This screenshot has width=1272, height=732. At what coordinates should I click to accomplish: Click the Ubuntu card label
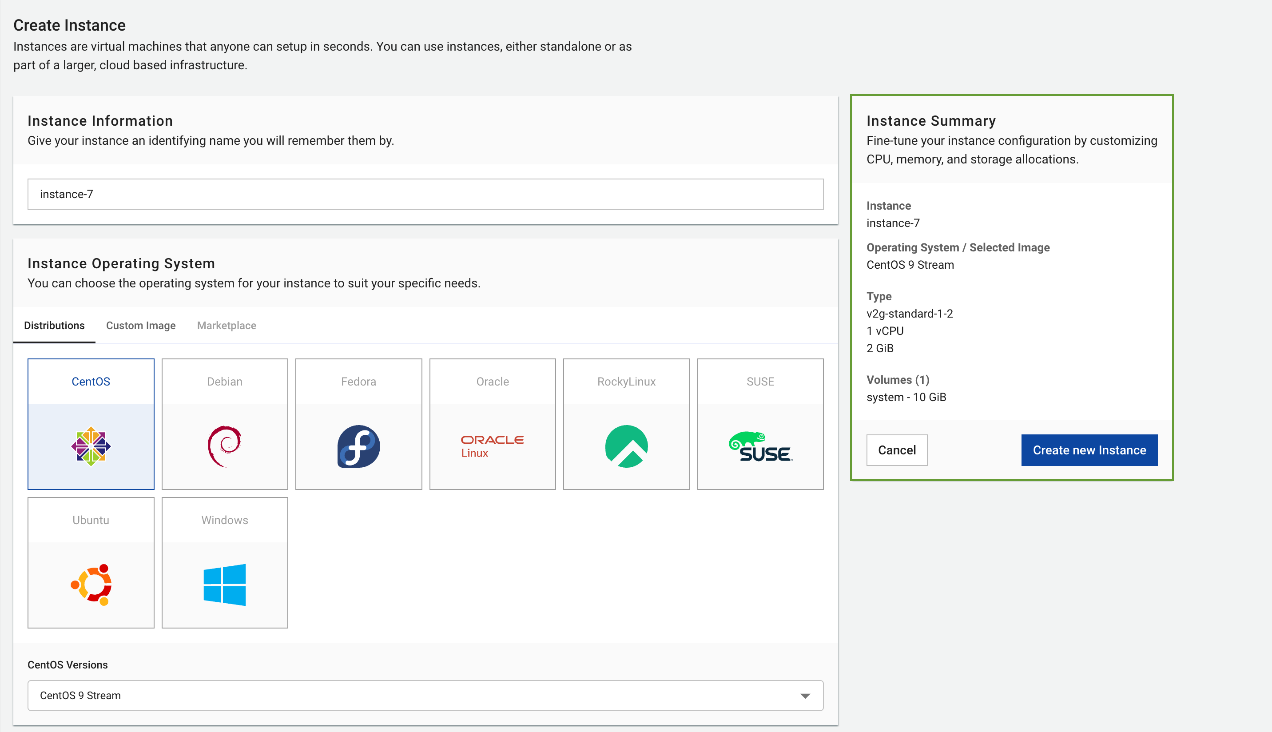[91, 520]
